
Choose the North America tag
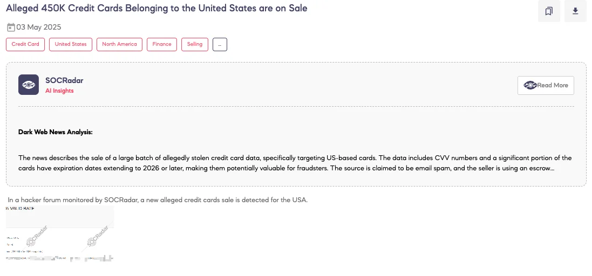[x=119, y=45]
